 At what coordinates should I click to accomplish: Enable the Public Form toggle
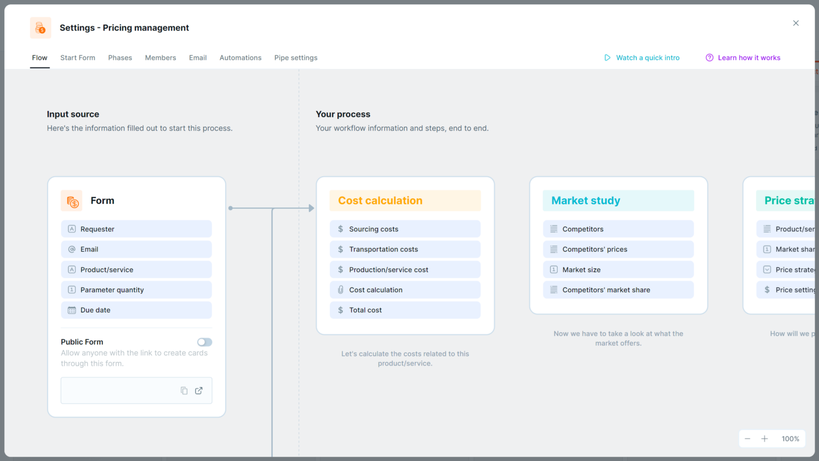click(x=204, y=342)
